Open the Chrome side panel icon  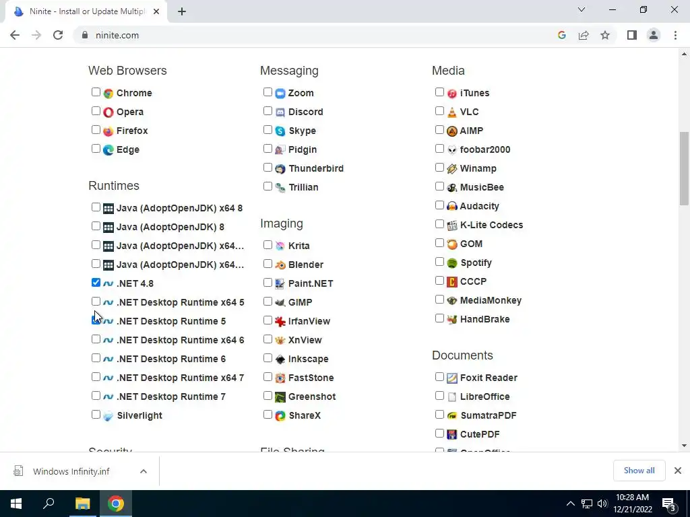632,35
